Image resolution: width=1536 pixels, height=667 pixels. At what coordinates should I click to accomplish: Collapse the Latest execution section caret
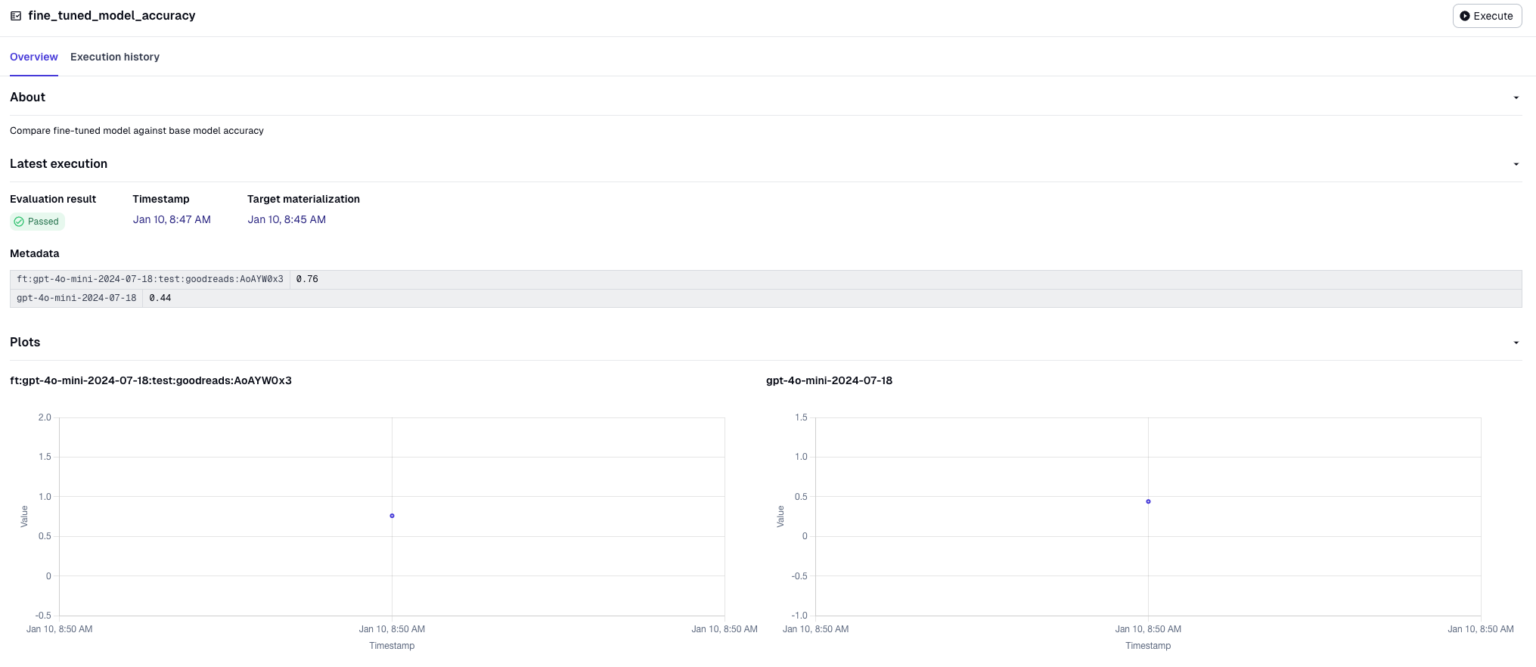[x=1516, y=164]
